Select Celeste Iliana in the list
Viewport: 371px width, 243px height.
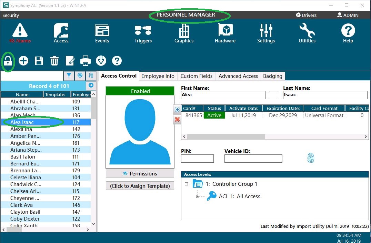click(46, 177)
